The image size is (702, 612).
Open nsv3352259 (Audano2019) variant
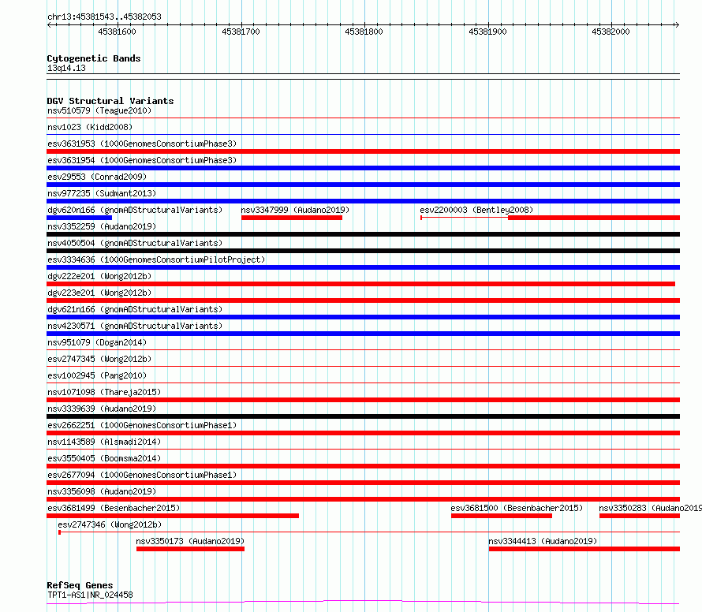[102, 226]
